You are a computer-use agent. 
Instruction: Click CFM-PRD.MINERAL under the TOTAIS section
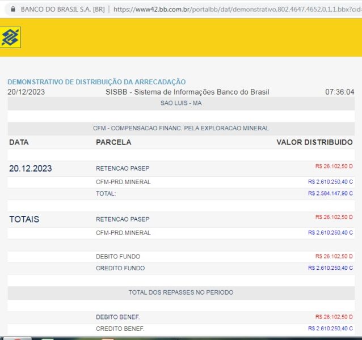click(123, 232)
